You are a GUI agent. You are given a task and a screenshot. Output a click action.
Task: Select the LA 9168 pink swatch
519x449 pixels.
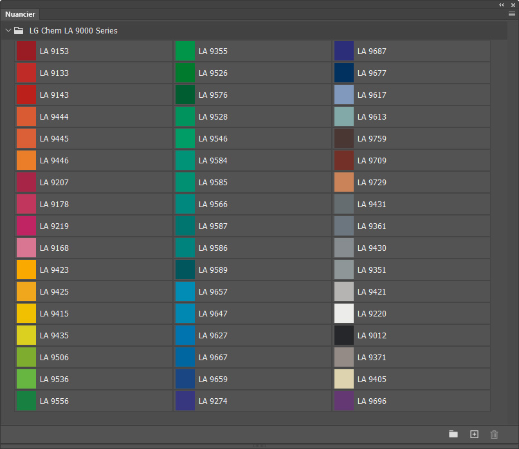pos(26,248)
